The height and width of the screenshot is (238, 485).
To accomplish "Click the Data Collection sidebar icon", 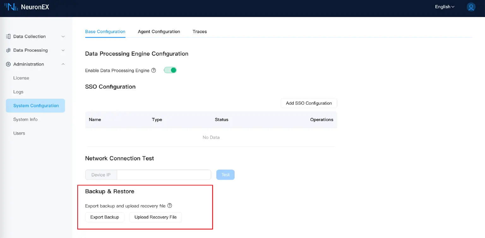I will point(9,37).
